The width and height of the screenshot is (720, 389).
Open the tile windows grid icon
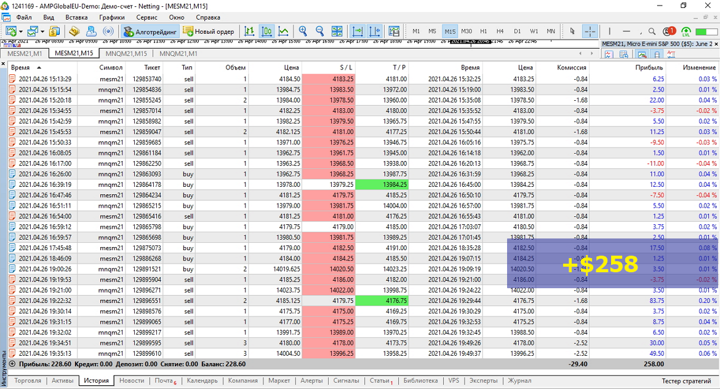337,31
